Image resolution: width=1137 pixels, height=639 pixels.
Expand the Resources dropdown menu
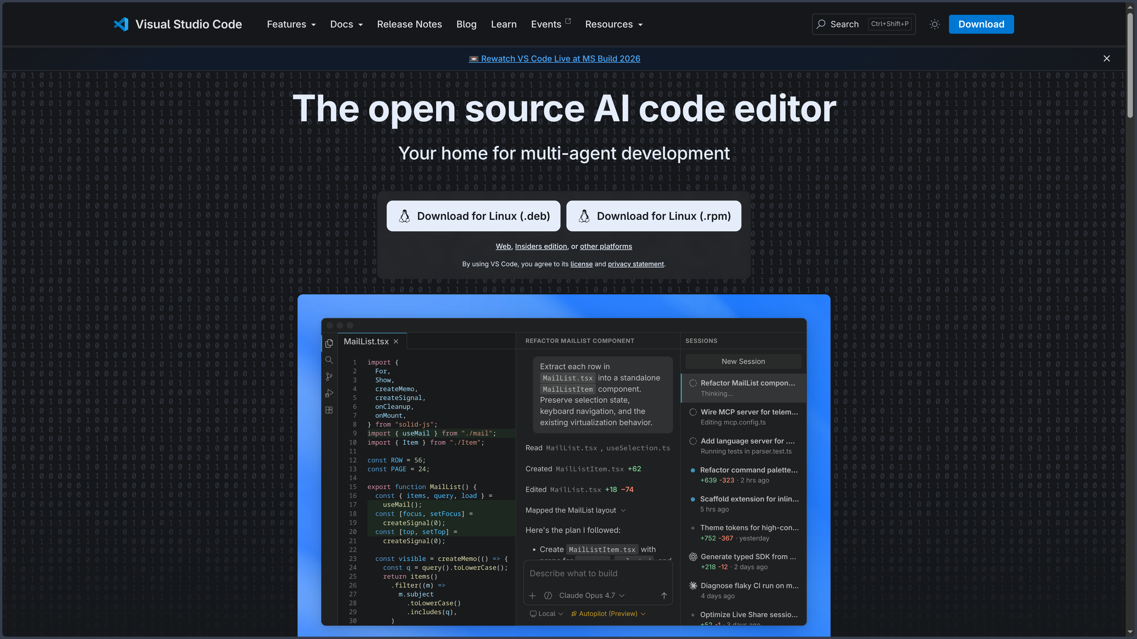coord(614,24)
